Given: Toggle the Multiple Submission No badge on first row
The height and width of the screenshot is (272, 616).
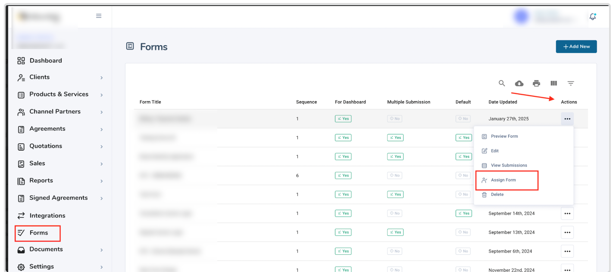Looking at the screenshot, I should 394,118.
